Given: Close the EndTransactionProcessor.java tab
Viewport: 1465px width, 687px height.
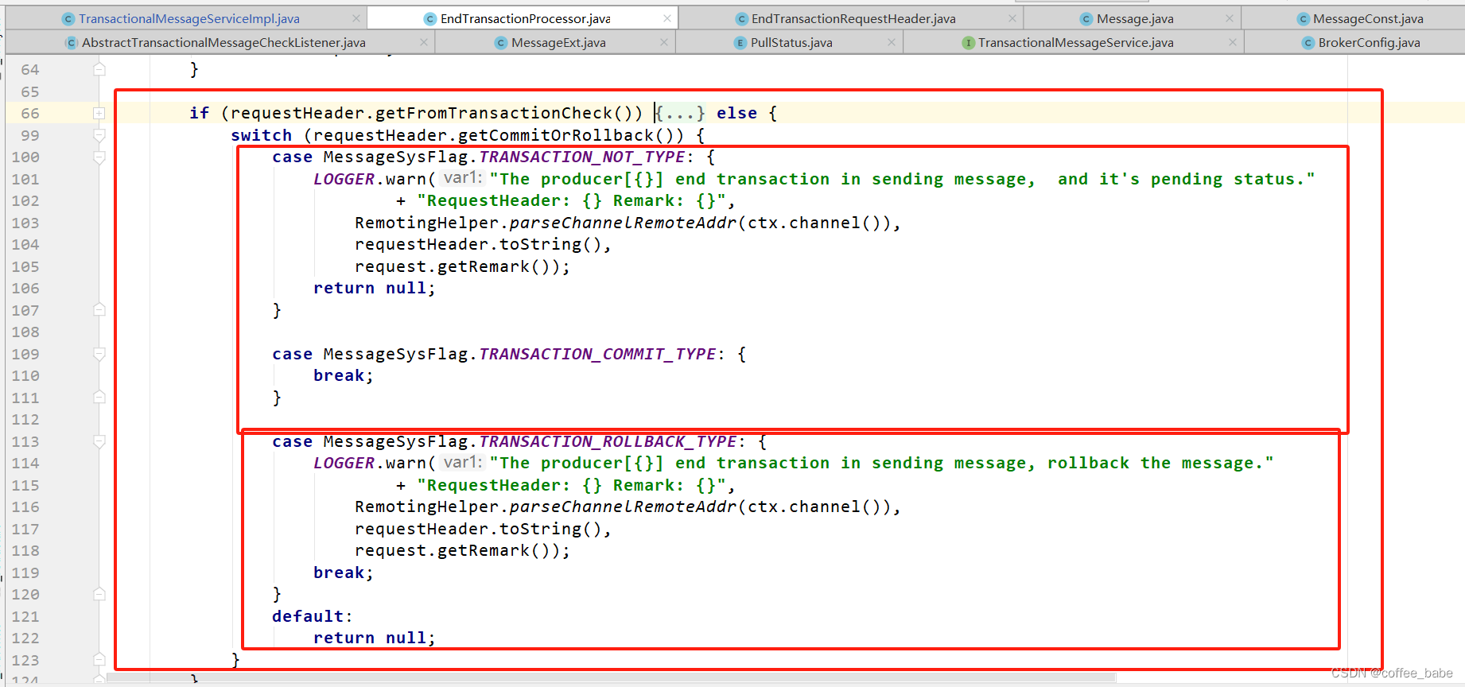Looking at the screenshot, I should pos(667,18).
